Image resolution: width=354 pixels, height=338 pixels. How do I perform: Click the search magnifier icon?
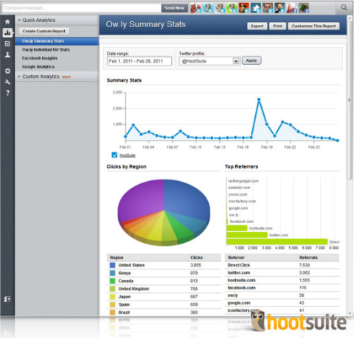coord(344,7)
